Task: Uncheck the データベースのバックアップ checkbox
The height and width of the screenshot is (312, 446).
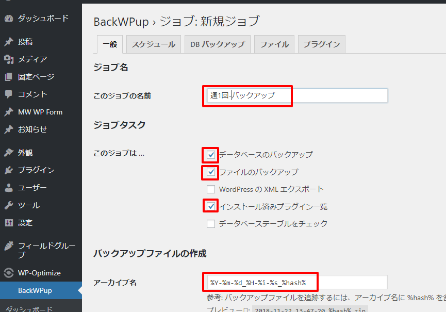Action: click(211, 154)
